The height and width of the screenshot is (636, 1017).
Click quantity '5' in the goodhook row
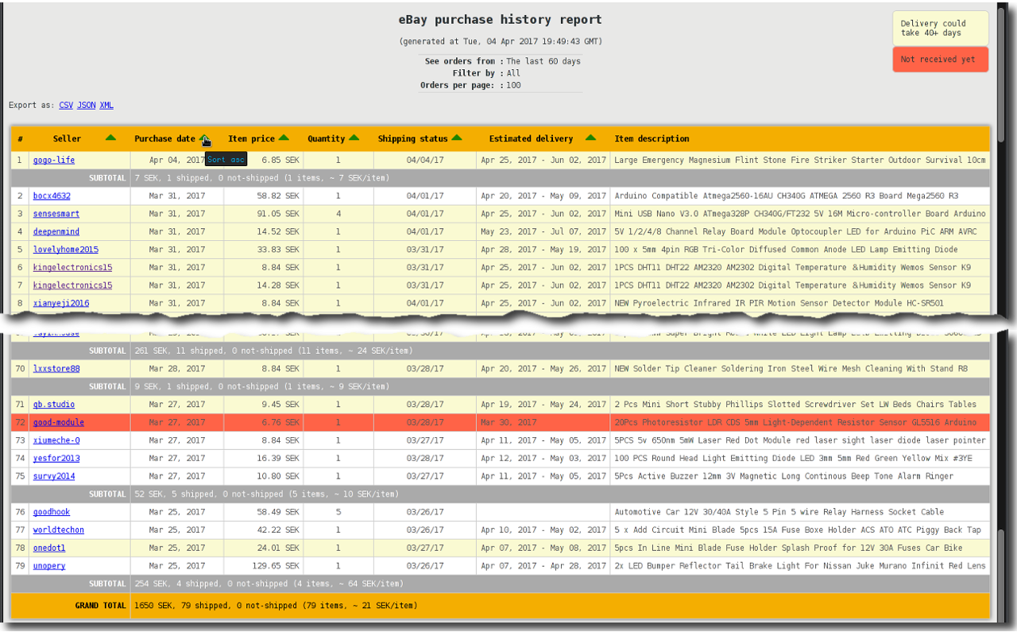(x=338, y=512)
